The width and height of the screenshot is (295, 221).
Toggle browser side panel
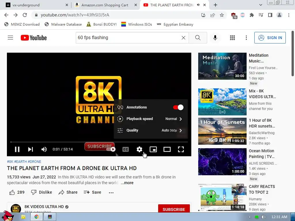coord(270,15)
